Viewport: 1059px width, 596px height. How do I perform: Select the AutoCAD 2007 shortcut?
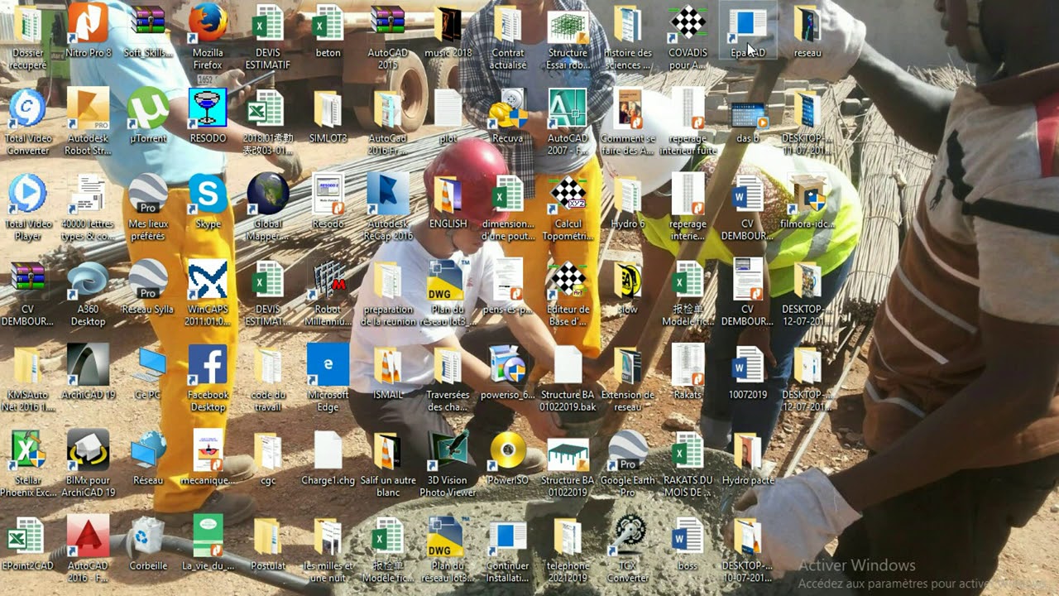point(568,123)
